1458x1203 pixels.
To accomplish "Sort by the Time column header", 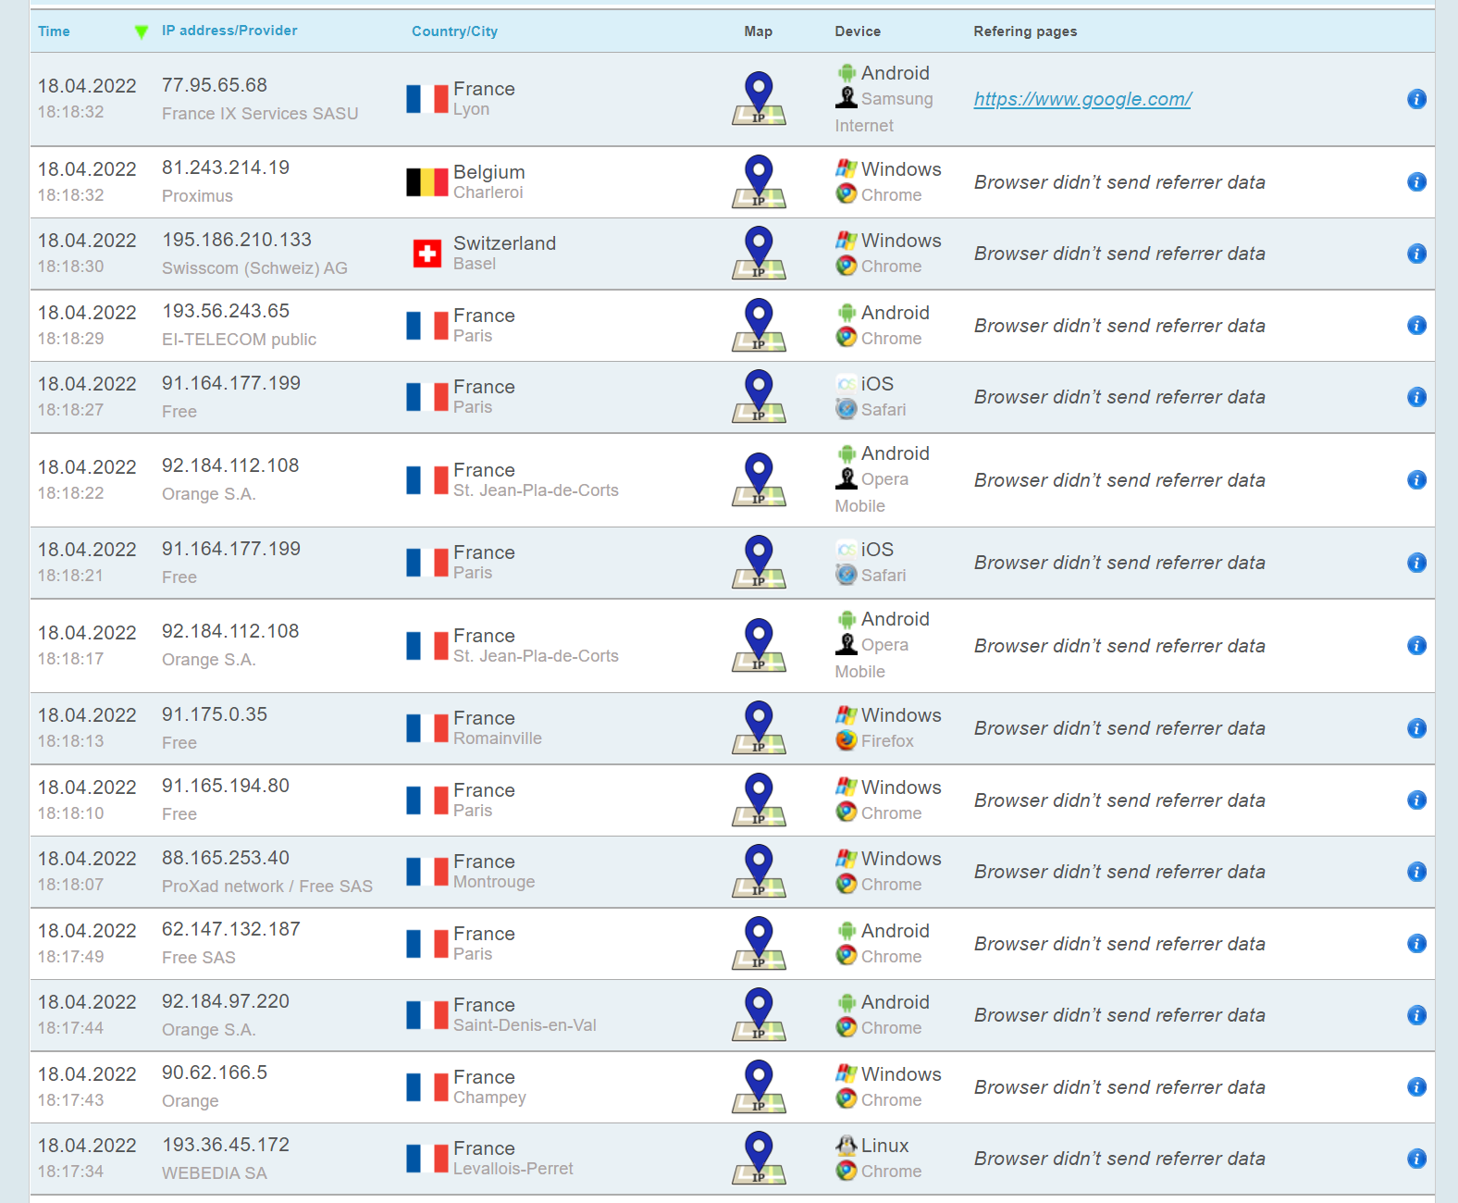I will [x=54, y=31].
